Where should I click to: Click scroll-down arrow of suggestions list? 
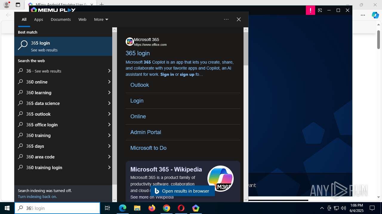(x=115, y=200)
